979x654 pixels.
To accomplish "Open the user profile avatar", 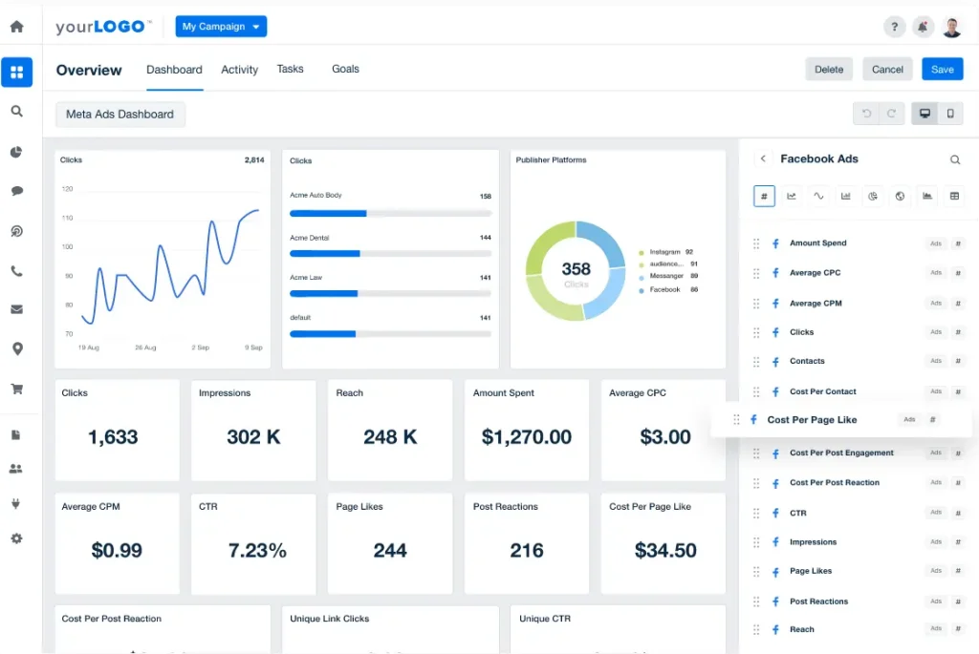I will (x=951, y=27).
